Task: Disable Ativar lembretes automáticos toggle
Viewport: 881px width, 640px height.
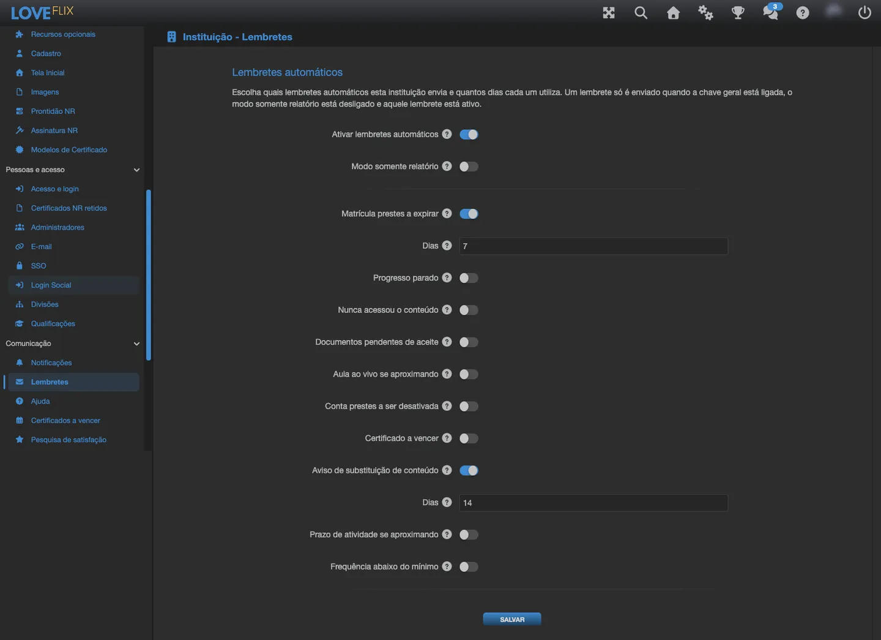Action: [469, 134]
